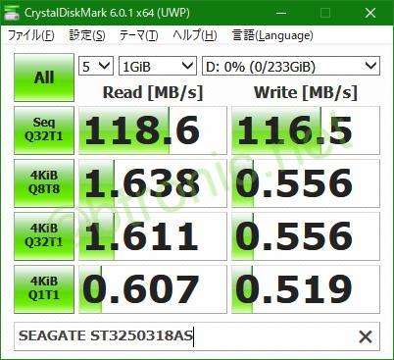Close the CrystalDiskMark window
This screenshot has height=360, width=394.
tap(370, 13)
